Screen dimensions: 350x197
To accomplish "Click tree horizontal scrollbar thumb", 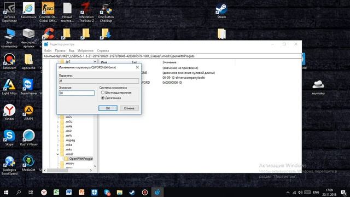I will (57, 170).
